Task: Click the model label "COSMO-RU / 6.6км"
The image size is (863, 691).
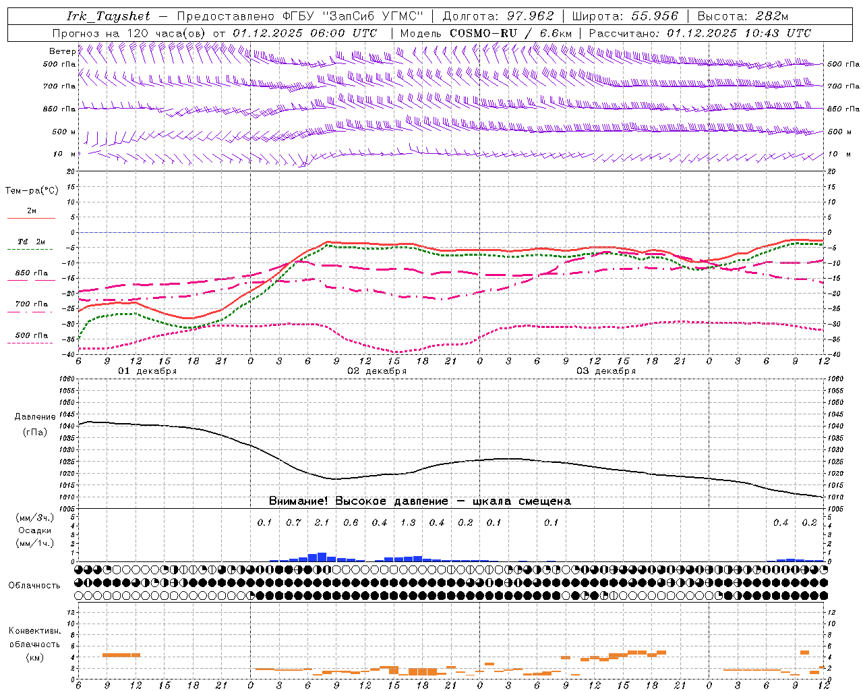Action: [511, 33]
